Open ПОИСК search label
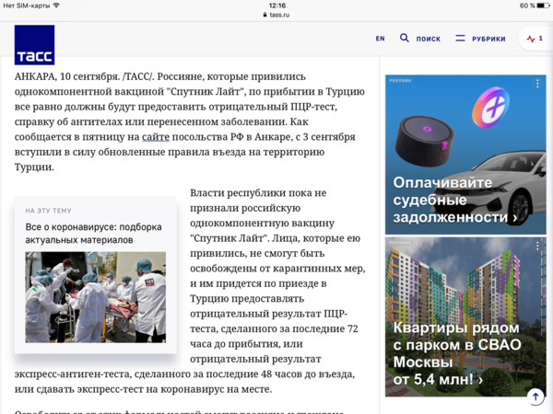553x414 pixels. click(x=429, y=39)
